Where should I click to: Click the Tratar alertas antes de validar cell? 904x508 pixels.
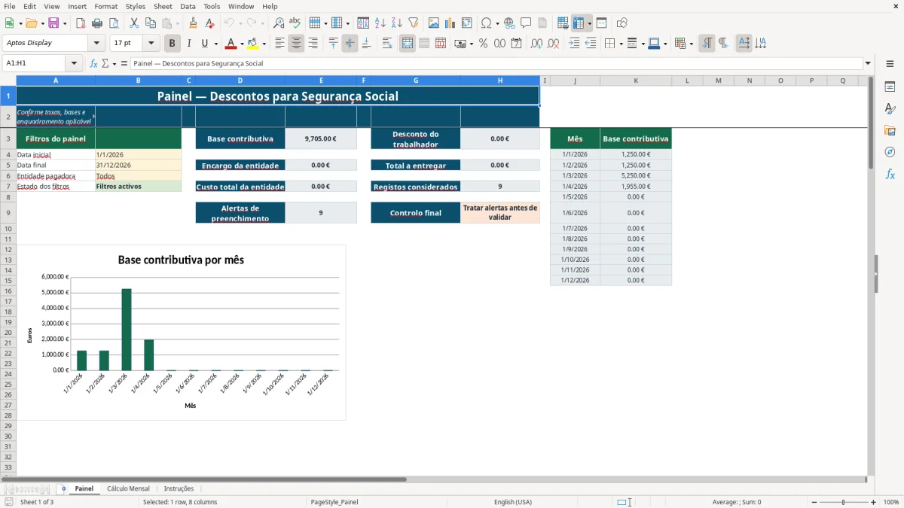[500, 213]
